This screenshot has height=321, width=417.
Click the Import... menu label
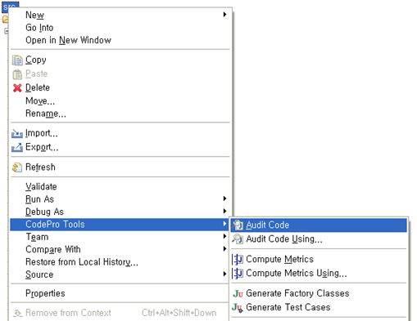[42, 133]
